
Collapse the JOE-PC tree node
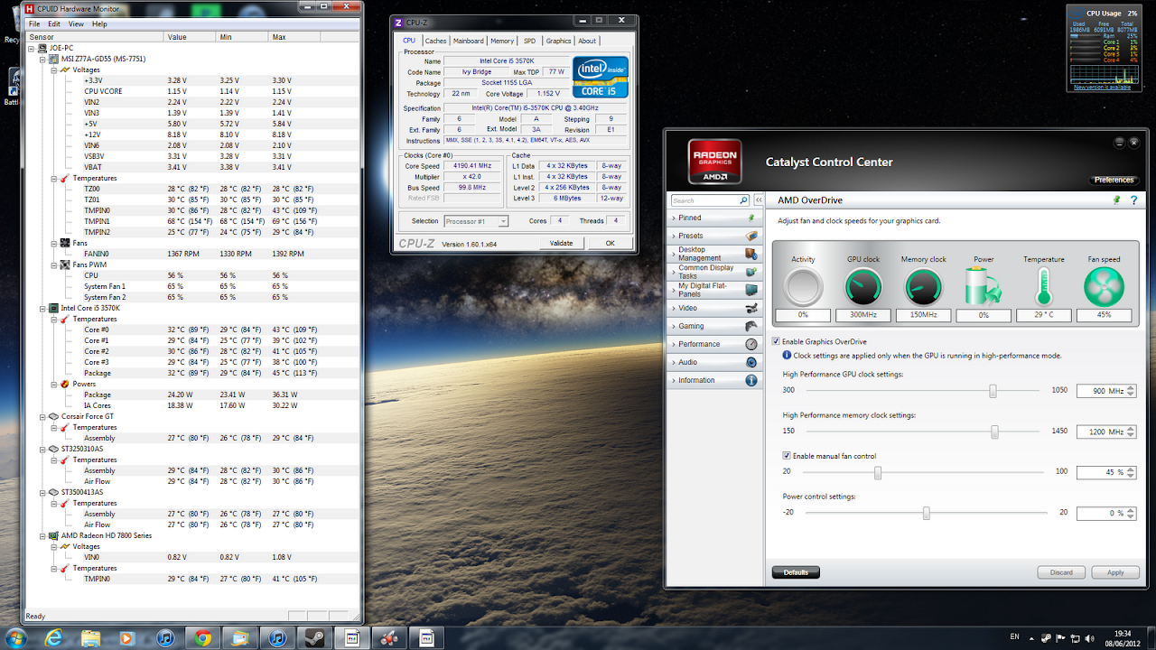pos(32,48)
